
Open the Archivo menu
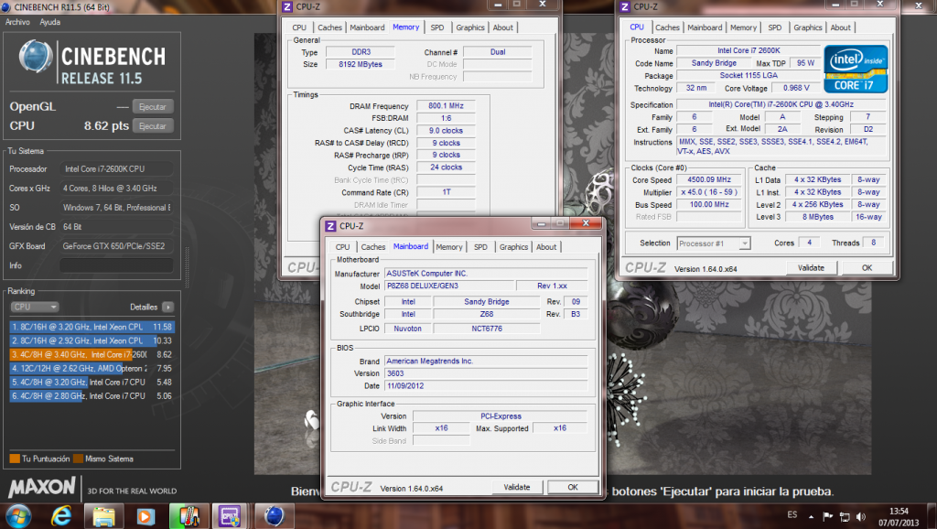[17, 22]
